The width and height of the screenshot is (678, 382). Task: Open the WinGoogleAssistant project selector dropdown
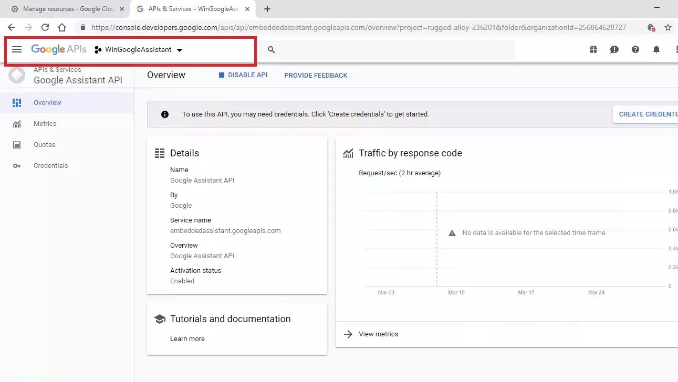tap(139, 50)
